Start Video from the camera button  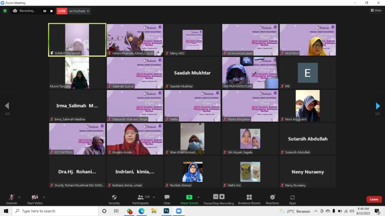pos(35,197)
